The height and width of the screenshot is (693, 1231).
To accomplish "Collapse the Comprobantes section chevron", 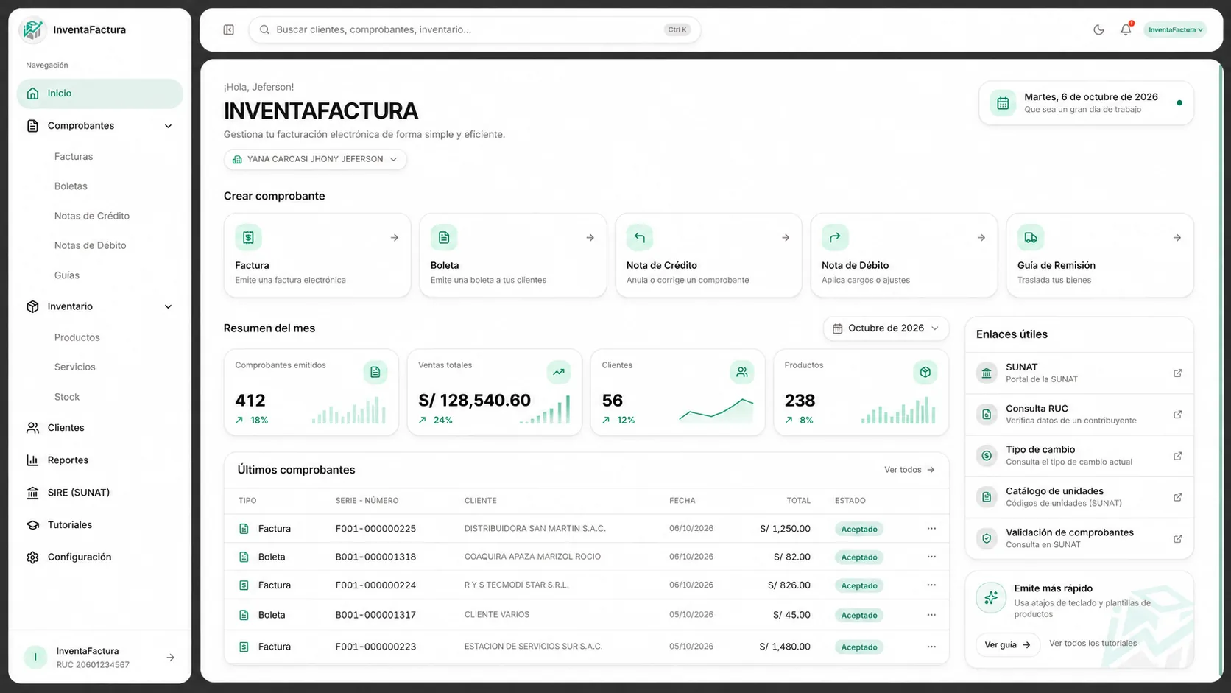I will [x=168, y=126].
